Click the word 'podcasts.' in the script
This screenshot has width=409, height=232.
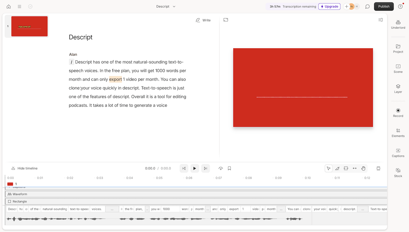click(x=78, y=105)
